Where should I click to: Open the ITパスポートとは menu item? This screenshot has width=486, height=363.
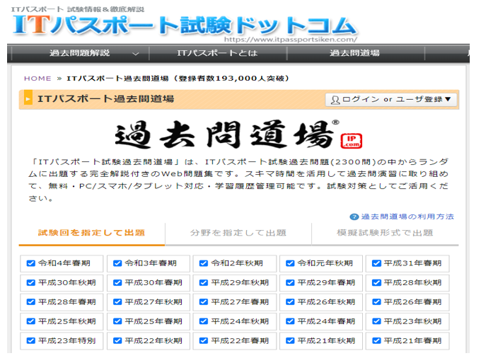(218, 53)
